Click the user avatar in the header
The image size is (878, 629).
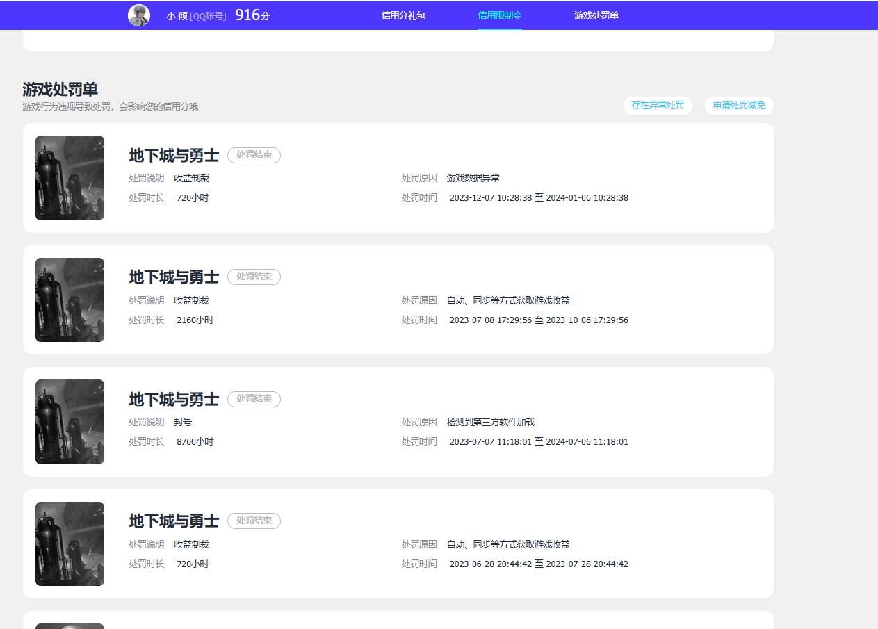coord(139,15)
